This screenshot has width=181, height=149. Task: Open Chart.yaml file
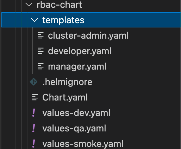click(x=65, y=97)
